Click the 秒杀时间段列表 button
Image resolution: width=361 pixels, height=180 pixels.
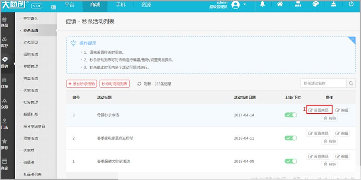tap(115, 84)
